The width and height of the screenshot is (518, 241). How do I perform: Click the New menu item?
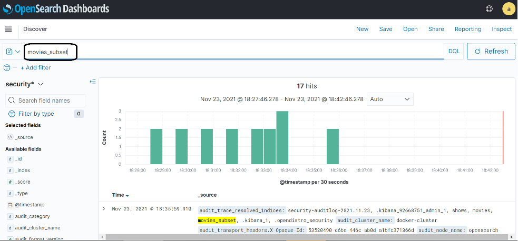(x=362, y=29)
